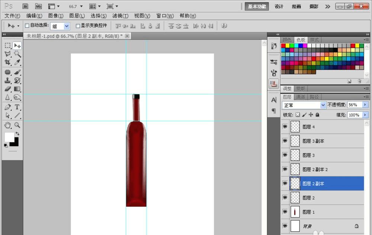The image size is (372, 235).
Task: Switch to the 通道 tab
Action: click(x=301, y=97)
